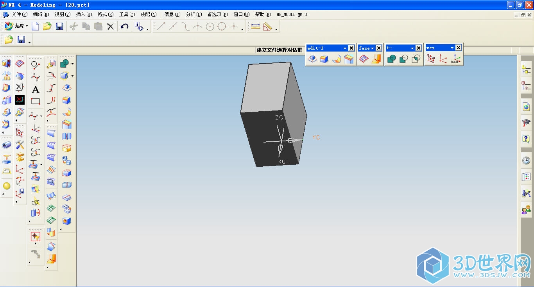Open the 装配(A) menu

pyautogui.click(x=149, y=14)
